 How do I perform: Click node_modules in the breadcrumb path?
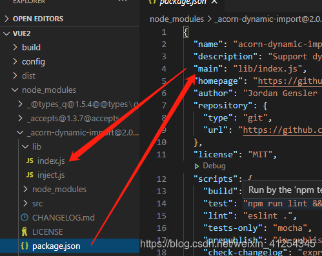click(177, 19)
